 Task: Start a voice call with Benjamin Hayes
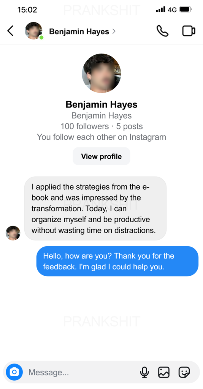(x=163, y=31)
